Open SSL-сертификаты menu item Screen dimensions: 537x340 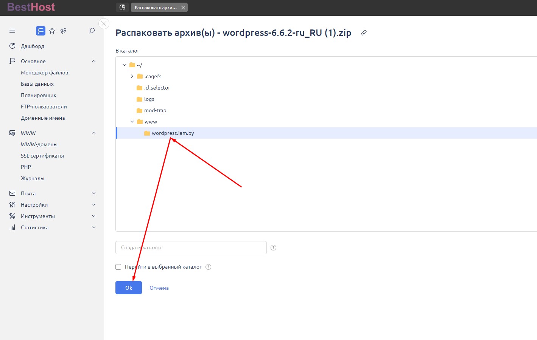pos(42,156)
